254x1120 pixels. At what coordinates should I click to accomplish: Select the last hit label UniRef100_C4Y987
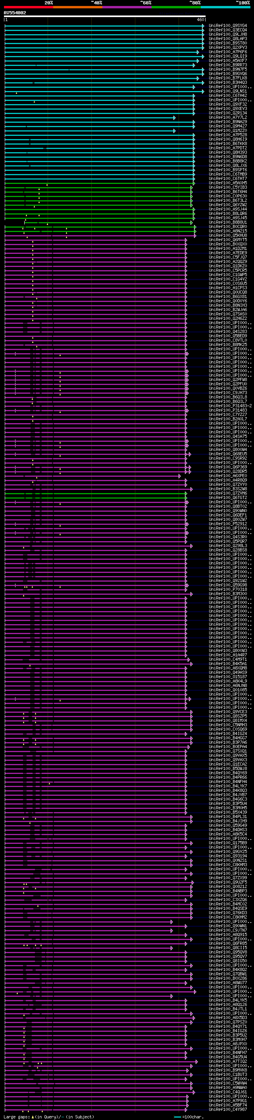coord(228,1110)
